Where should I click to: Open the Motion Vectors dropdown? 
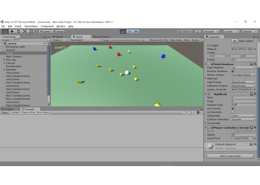244,75
